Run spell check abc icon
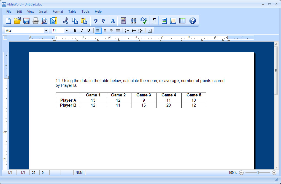This screenshot has height=184, width=281. pos(144,21)
